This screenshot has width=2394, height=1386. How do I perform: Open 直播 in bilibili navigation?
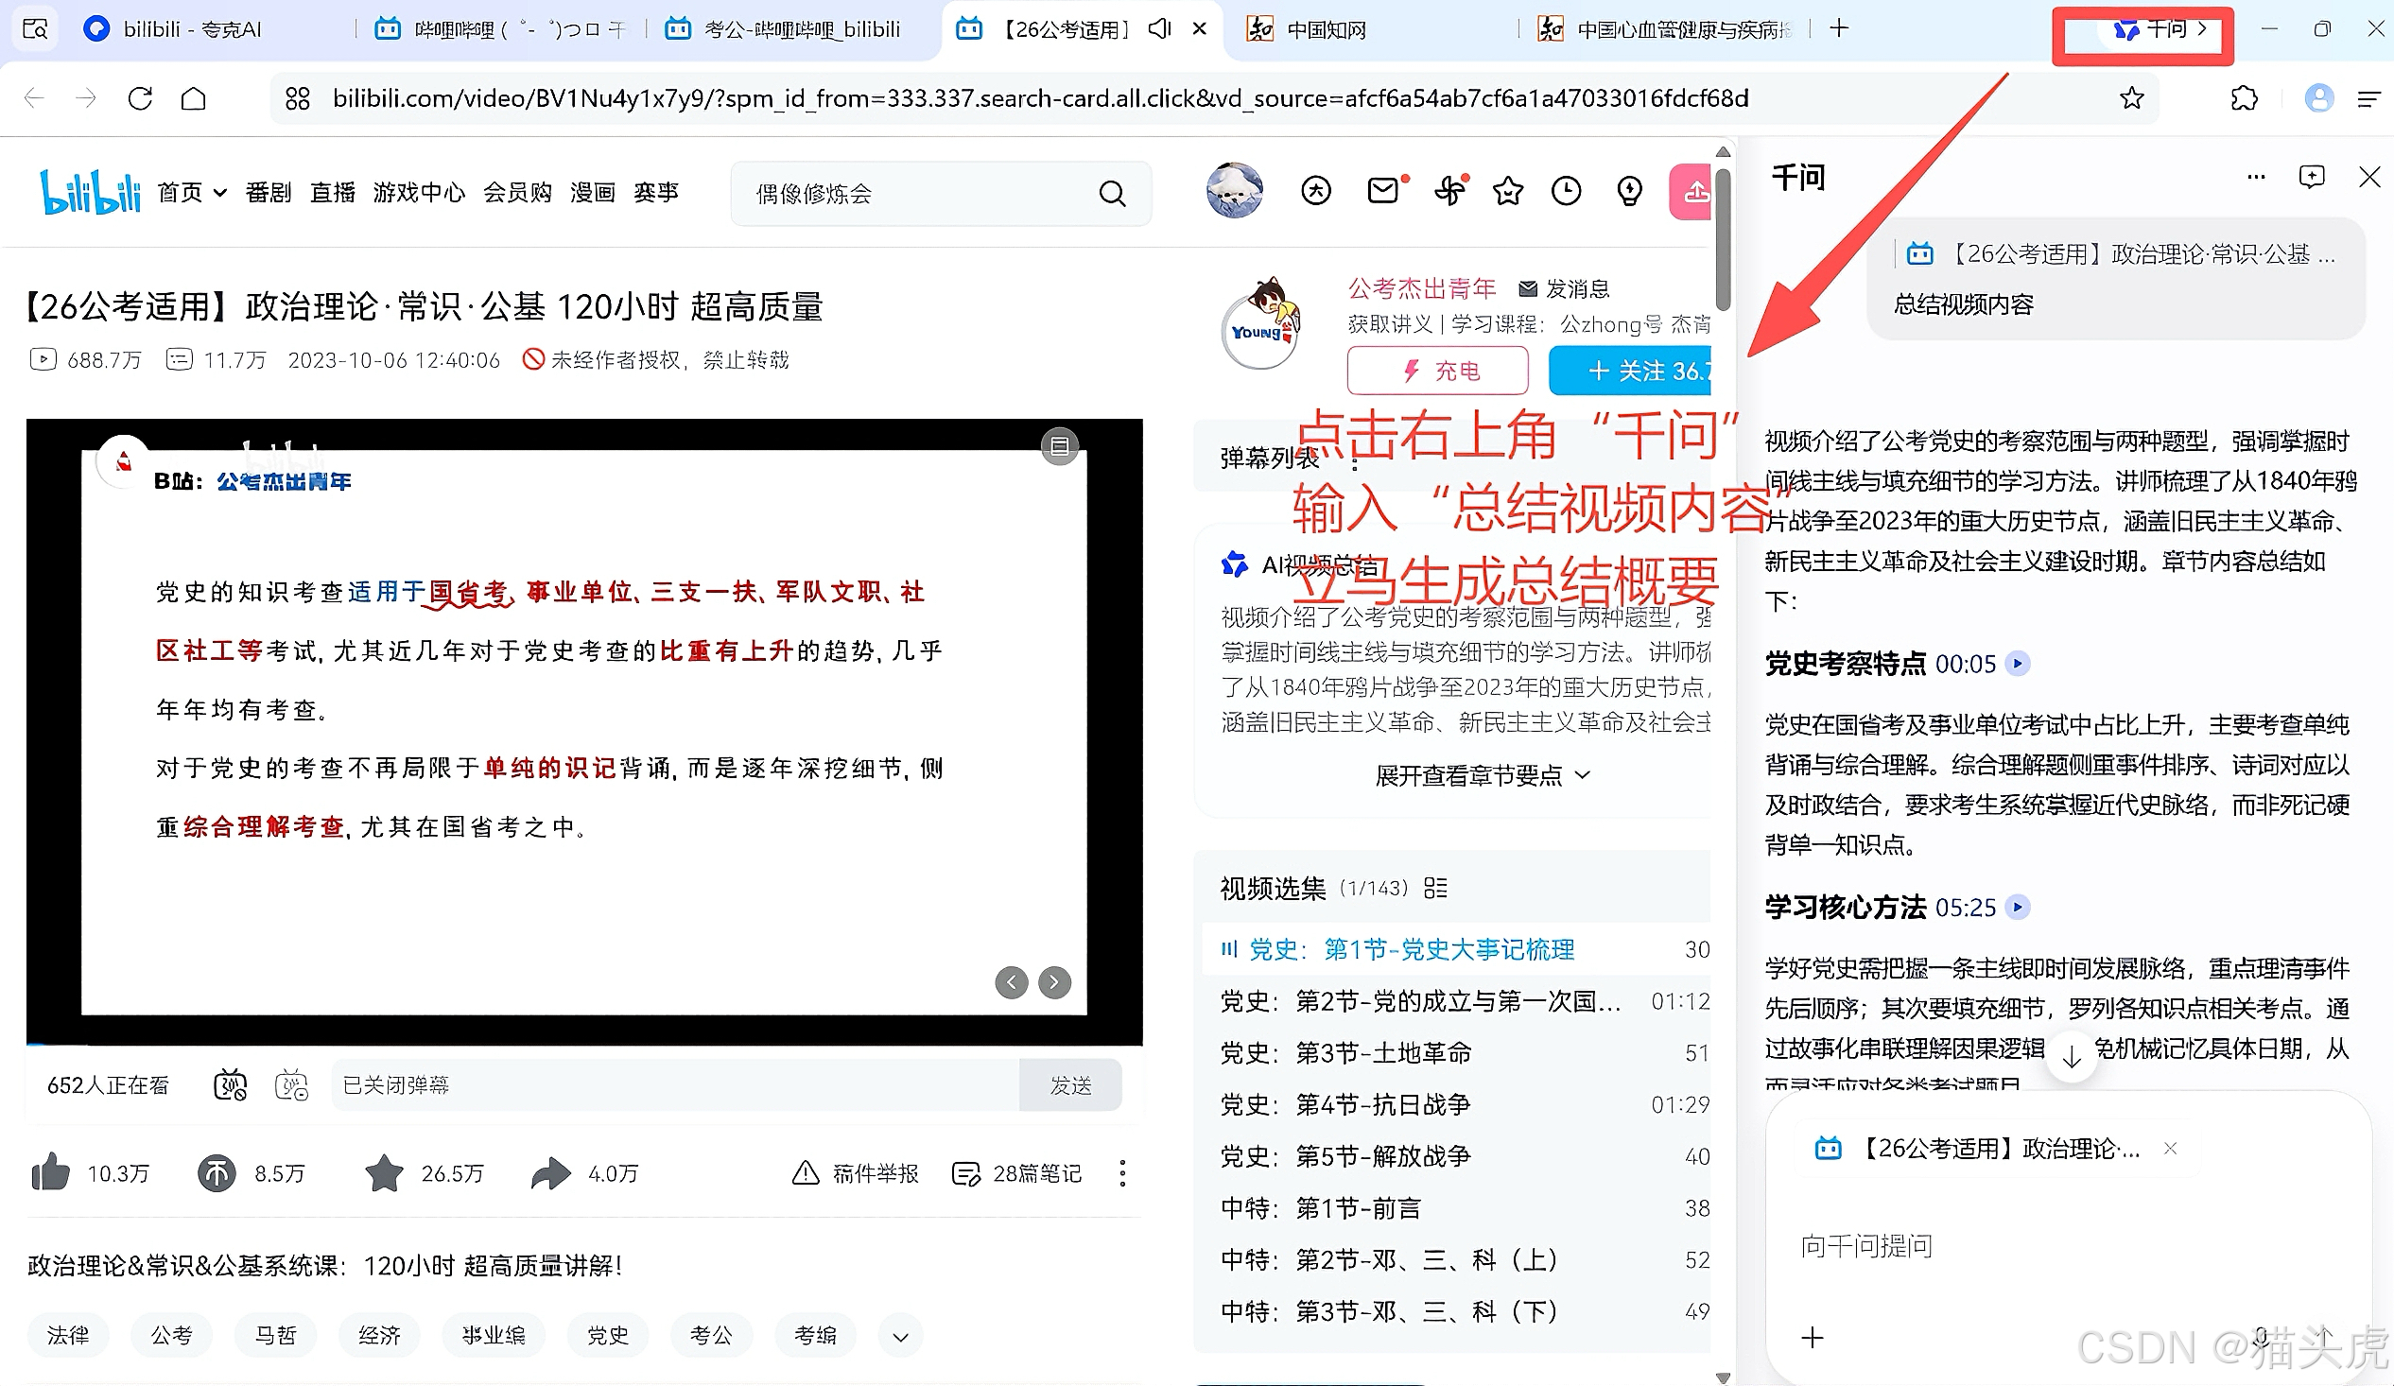click(333, 193)
